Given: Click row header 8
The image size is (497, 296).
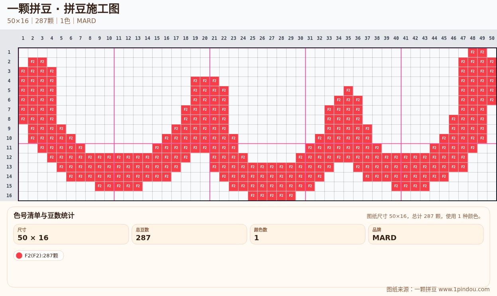Looking at the screenshot, I should [x=9, y=119].
